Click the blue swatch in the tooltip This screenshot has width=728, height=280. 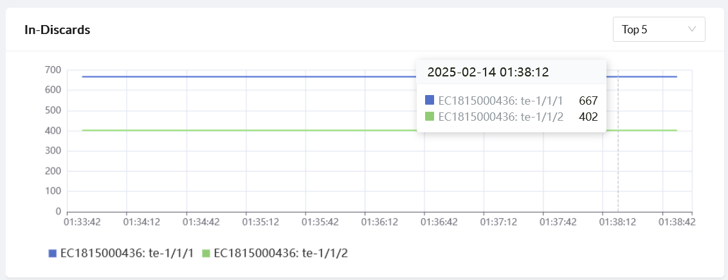pos(430,100)
